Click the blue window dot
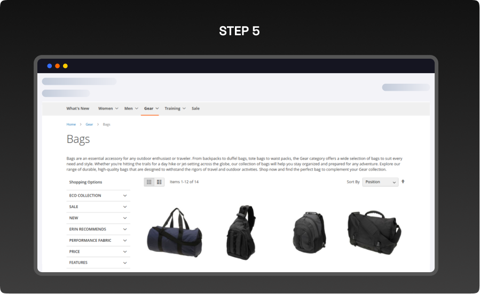The width and height of the screenshot is (480, 294). (50, 66)
